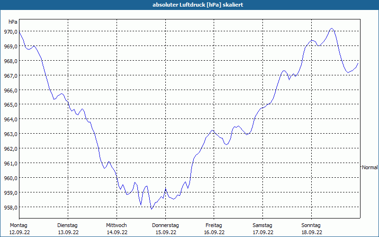Viewport: 379px width, 237px height.
Task: Click the 963,0 axis value
Action: (10, 134)
